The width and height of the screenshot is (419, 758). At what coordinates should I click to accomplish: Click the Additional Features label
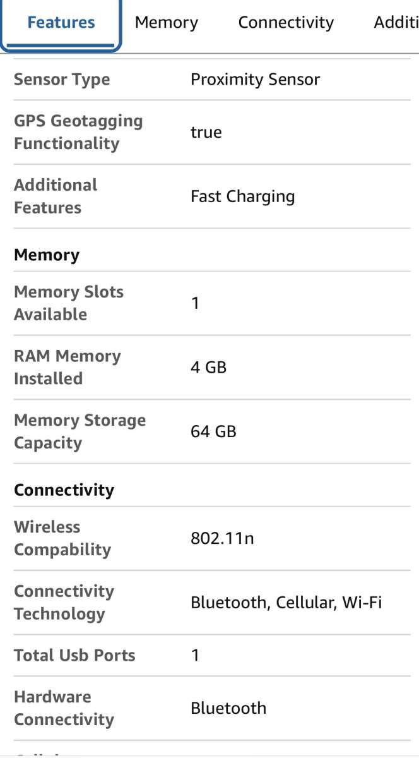click(56, 196)
